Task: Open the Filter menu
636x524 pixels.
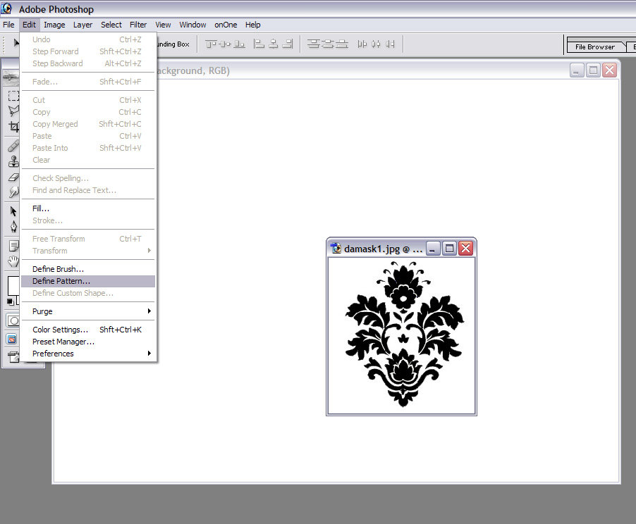Action: click(x=138, y=25)
